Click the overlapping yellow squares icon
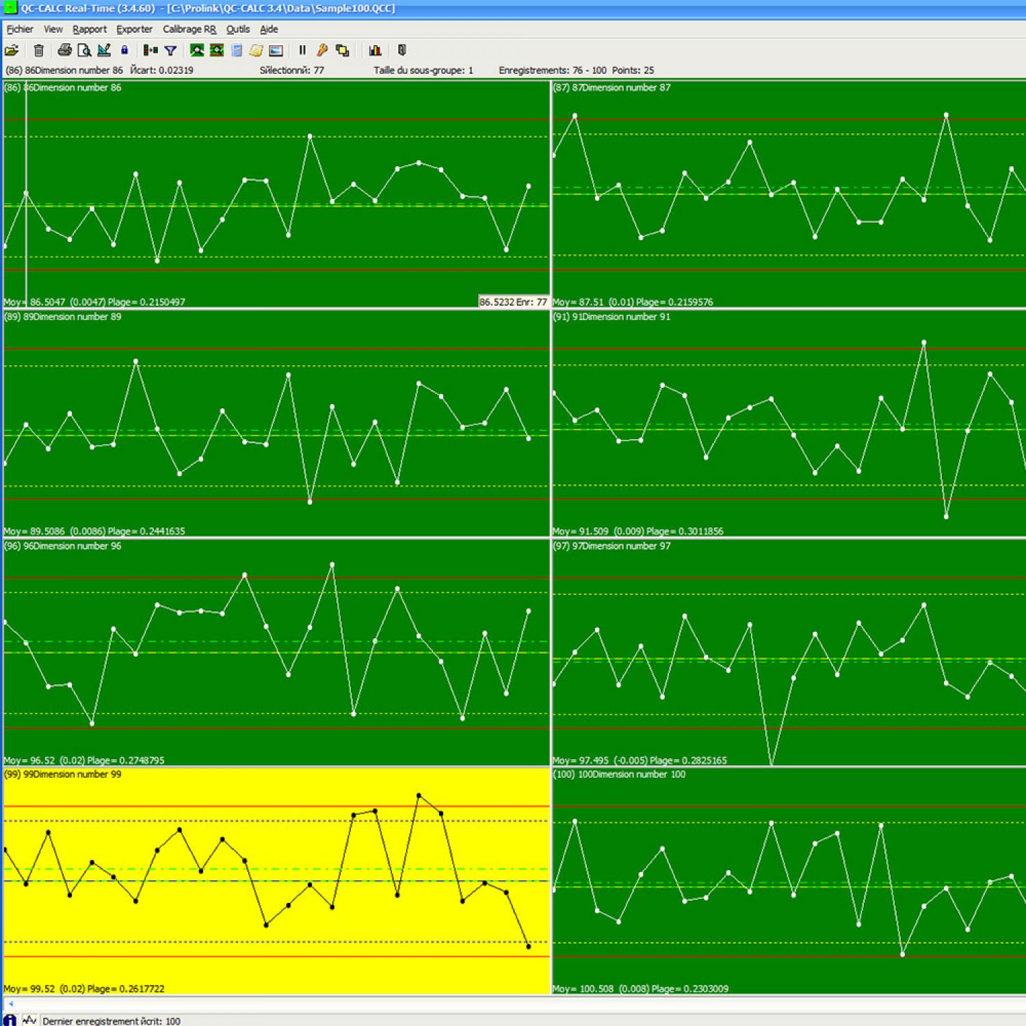The width and height of the screenshot is (1026, 1026). (343, 50)
